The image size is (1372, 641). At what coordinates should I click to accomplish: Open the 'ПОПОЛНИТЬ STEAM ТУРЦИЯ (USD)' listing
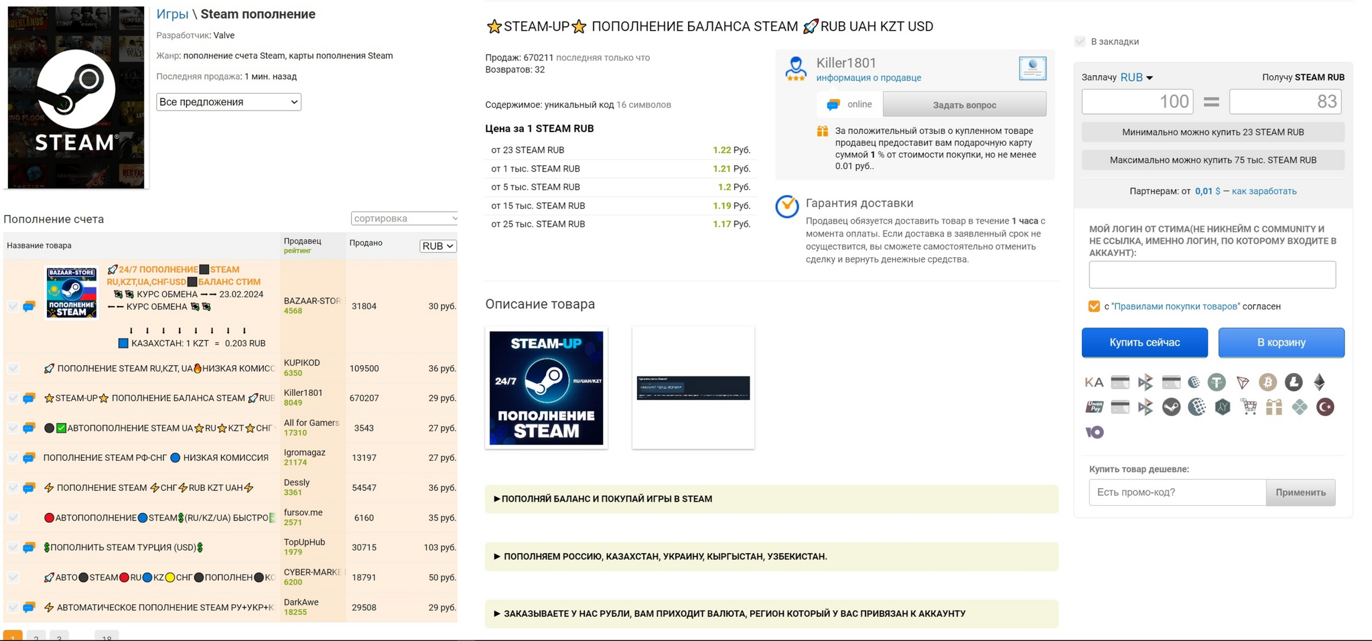123,548
